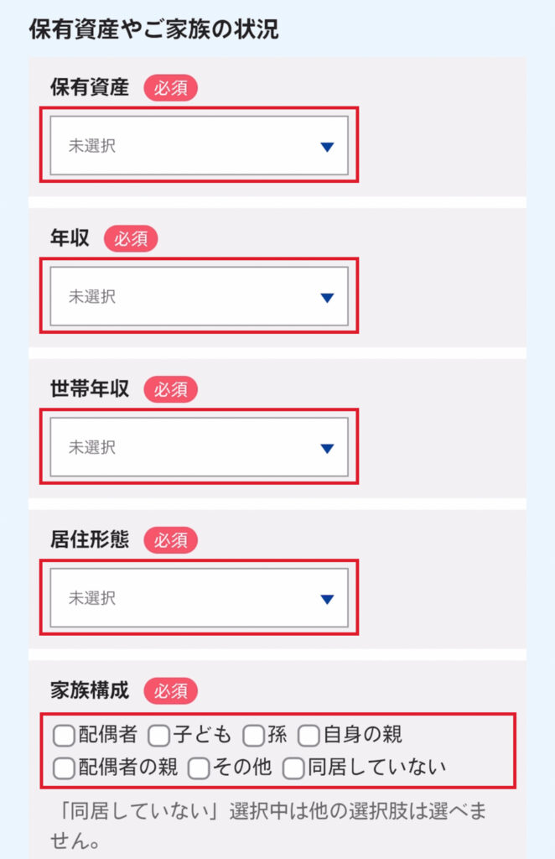Click the blue arrow in 年収 dropdown
The image size is (555, 859).
327,298
